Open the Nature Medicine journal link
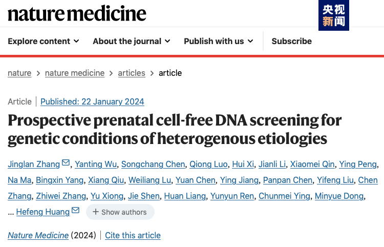Viewport: 384px width, 247px height. (38, 235)
